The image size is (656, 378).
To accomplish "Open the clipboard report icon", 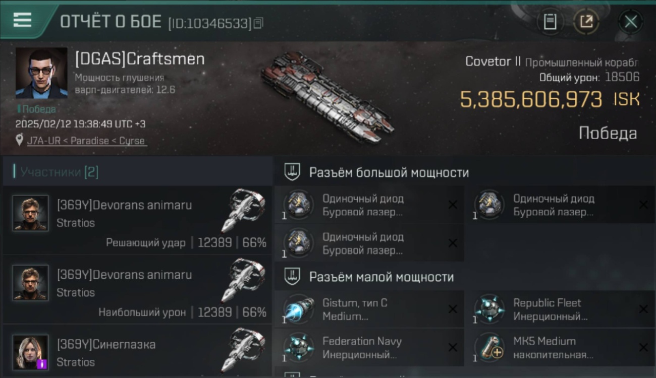I will click(x=550, y=22).
